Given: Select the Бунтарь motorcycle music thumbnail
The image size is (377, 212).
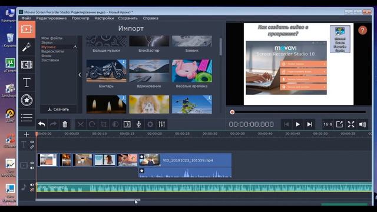Looking at the screenshot, I should click(106, 71).
